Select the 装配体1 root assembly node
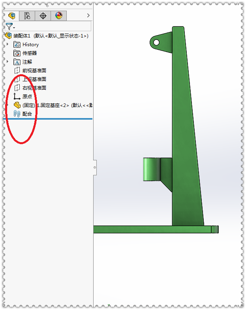The width and height of the screenshot is (246, 310). 47,36
